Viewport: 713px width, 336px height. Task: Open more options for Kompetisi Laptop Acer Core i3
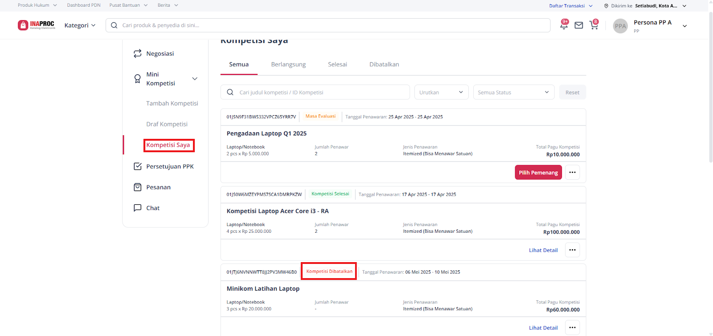point(572,250)
